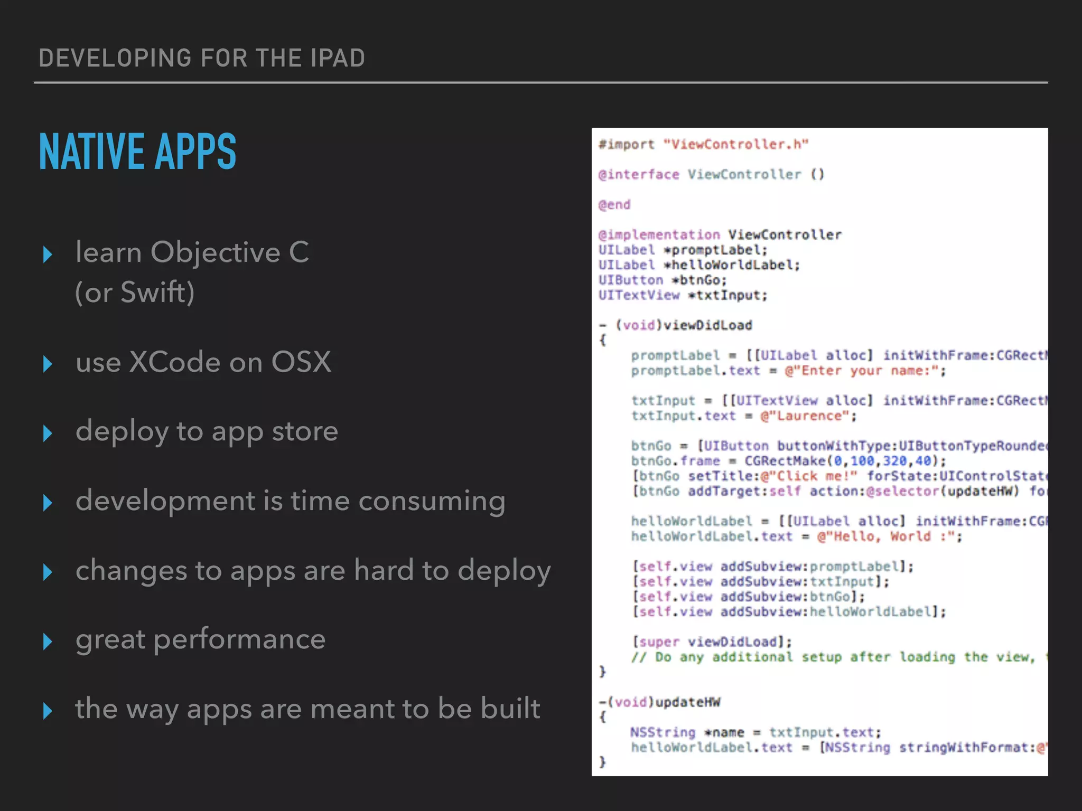Click the 'UILabel *promptLabel;' declaration
This screenshot has width=1082, height=811.
tap(683, 250)
